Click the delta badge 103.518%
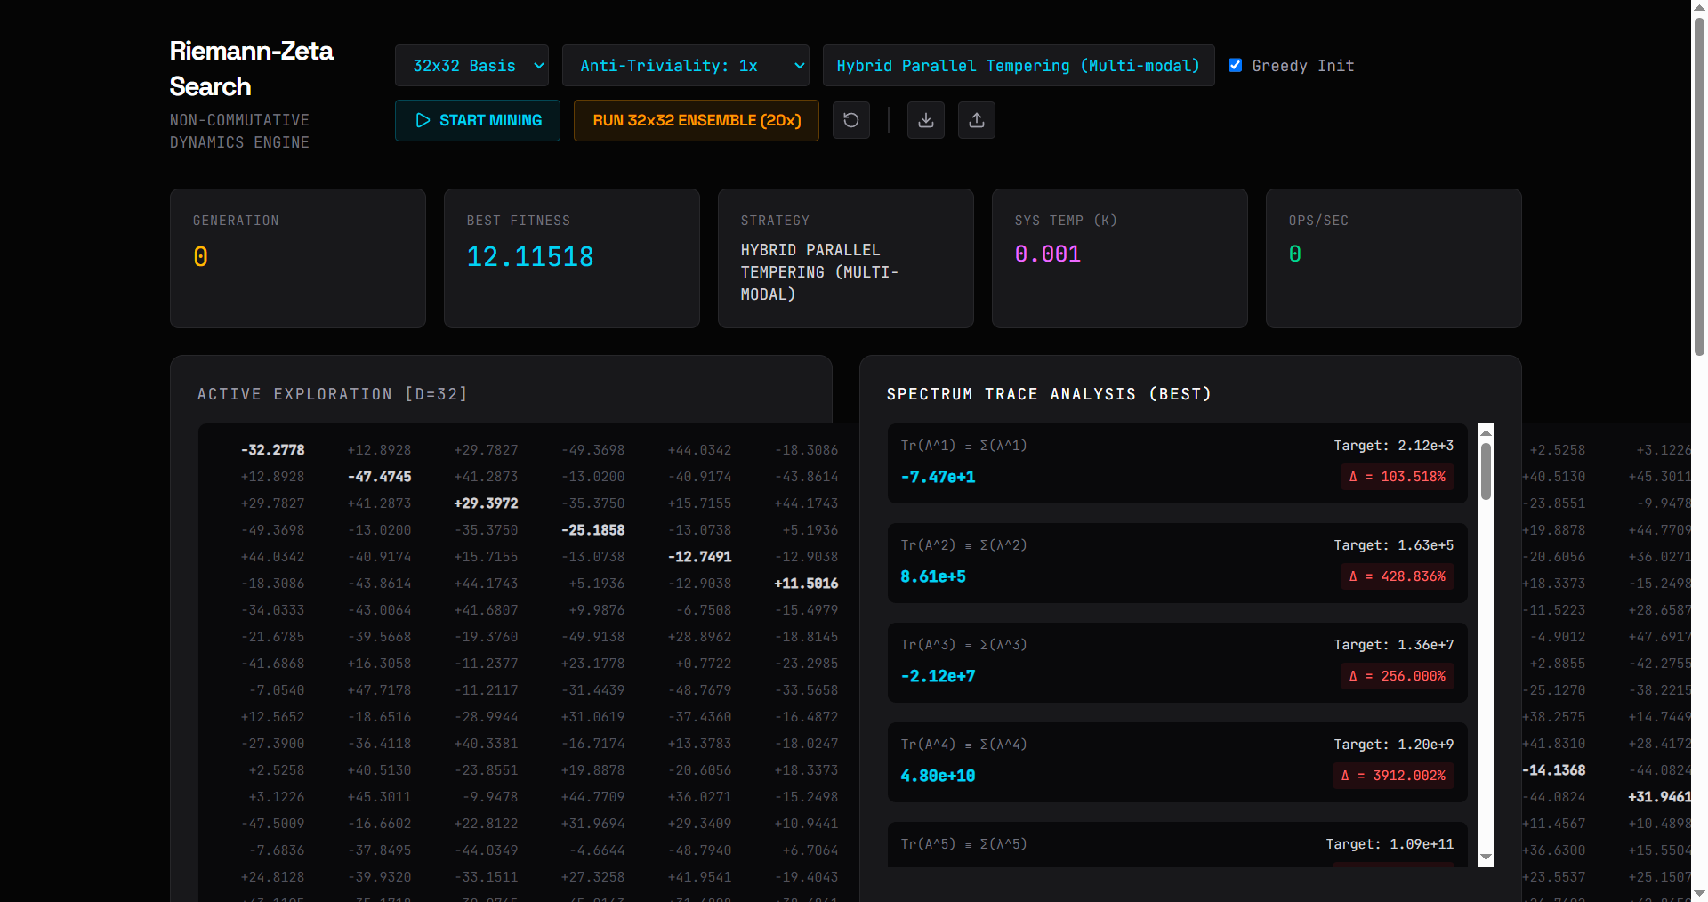The height and width of the screenshot is (902, 1708). pyautogui.click(x=1398, y=477)
